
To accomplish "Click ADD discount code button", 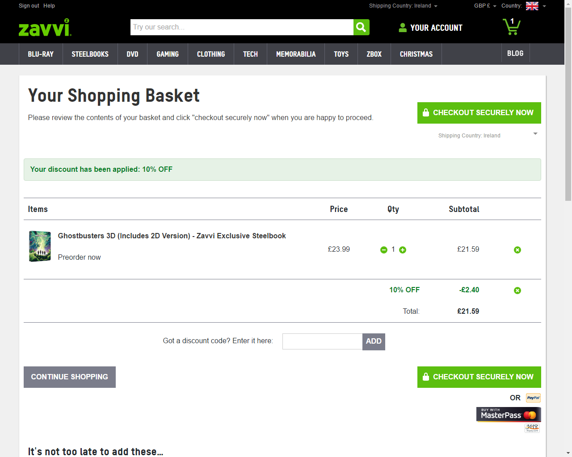I will [x=374, y=341].
